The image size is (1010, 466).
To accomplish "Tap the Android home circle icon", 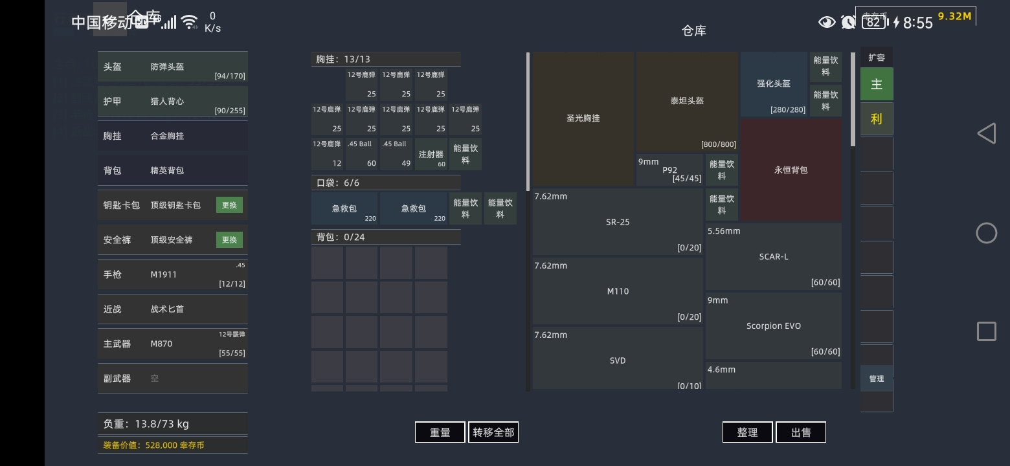I will (986, 233).
